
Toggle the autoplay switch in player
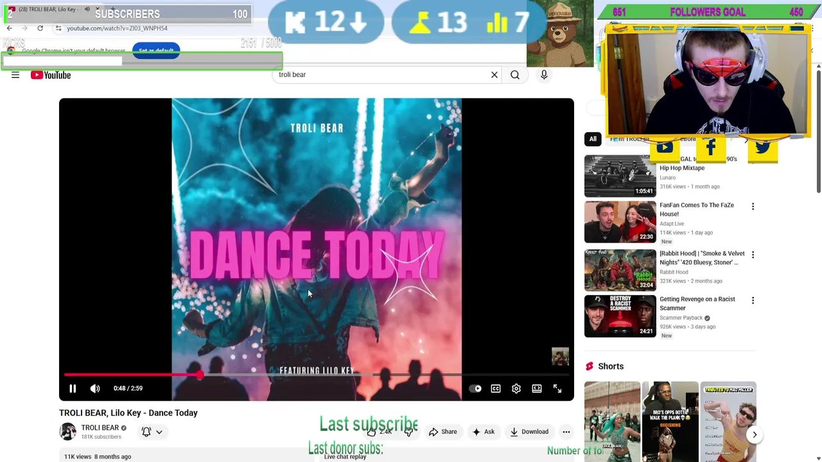click(x=475, y=389)
